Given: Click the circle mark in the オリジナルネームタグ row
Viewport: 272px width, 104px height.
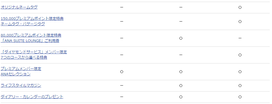Looking at the screenshot, I should tap(240, 7).
